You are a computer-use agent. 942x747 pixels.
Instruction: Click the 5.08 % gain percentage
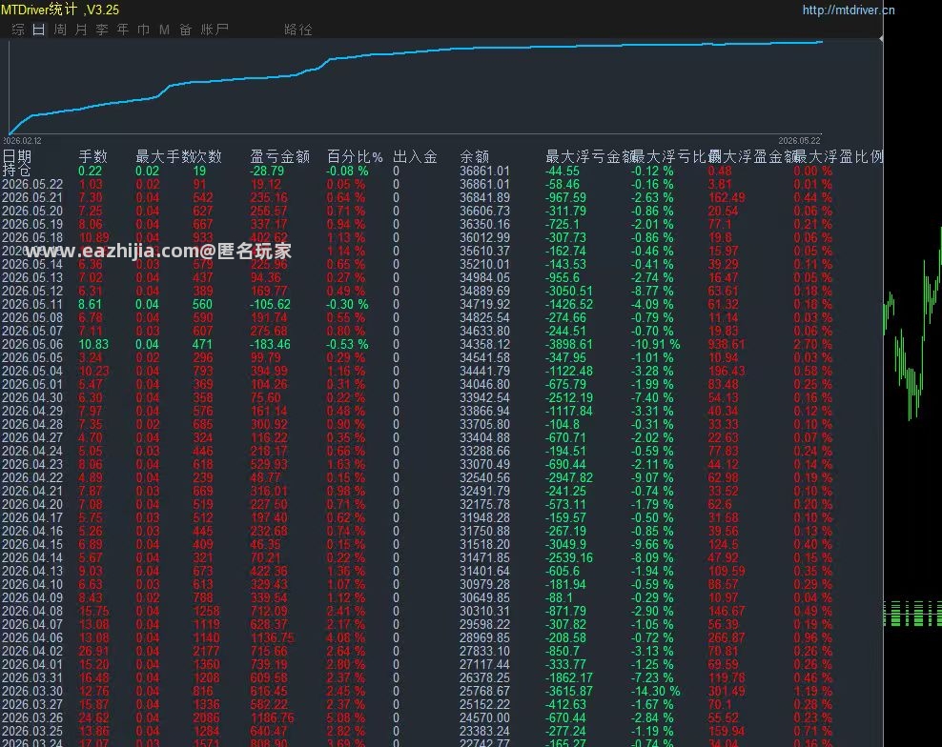click(346, 717)
